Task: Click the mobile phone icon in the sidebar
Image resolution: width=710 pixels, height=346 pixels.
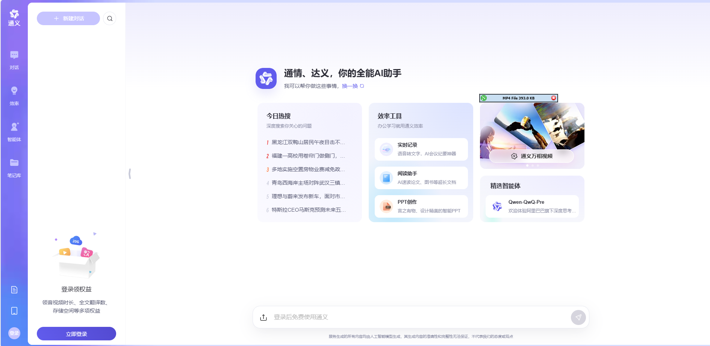Action: coord(14,311)
